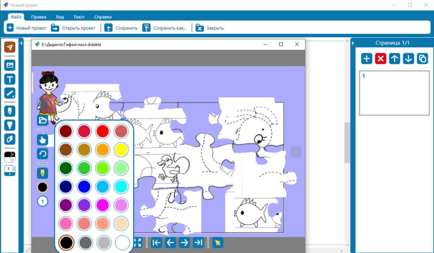This screenshot has height=253, width=434.
Task: Open the line thickness selector in left sidebar
Action: 10,170
